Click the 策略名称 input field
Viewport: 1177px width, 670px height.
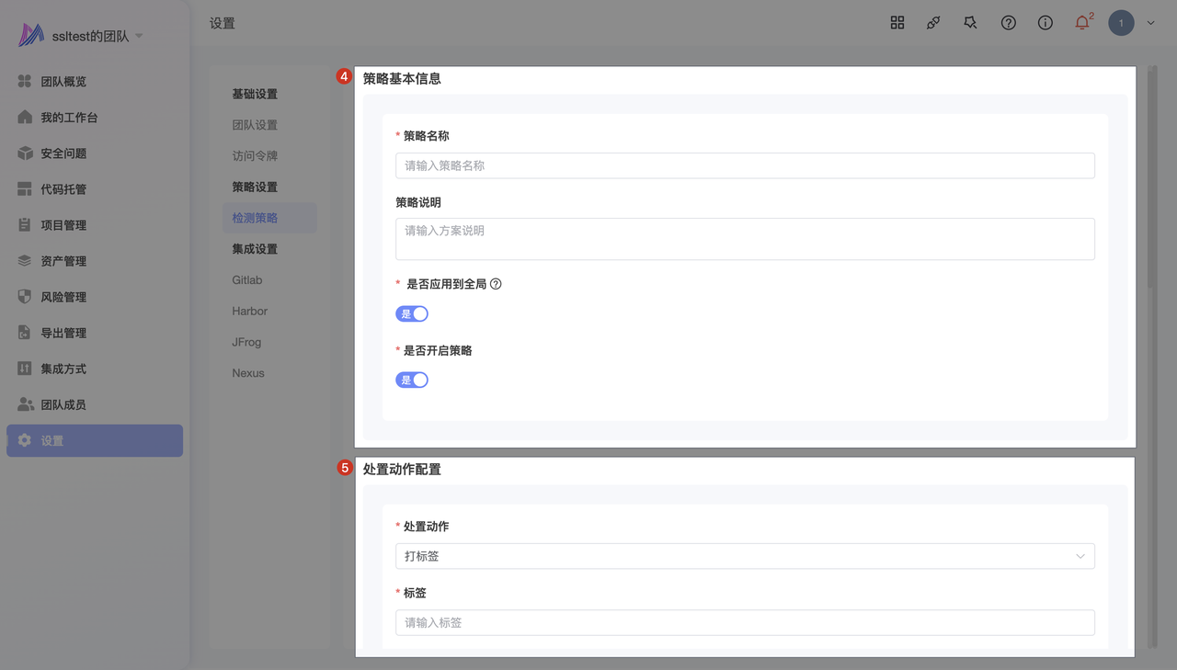[x=745, y=165]
